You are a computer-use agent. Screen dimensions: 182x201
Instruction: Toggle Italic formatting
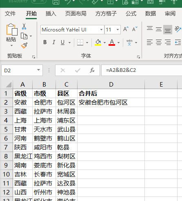[54, 42]
